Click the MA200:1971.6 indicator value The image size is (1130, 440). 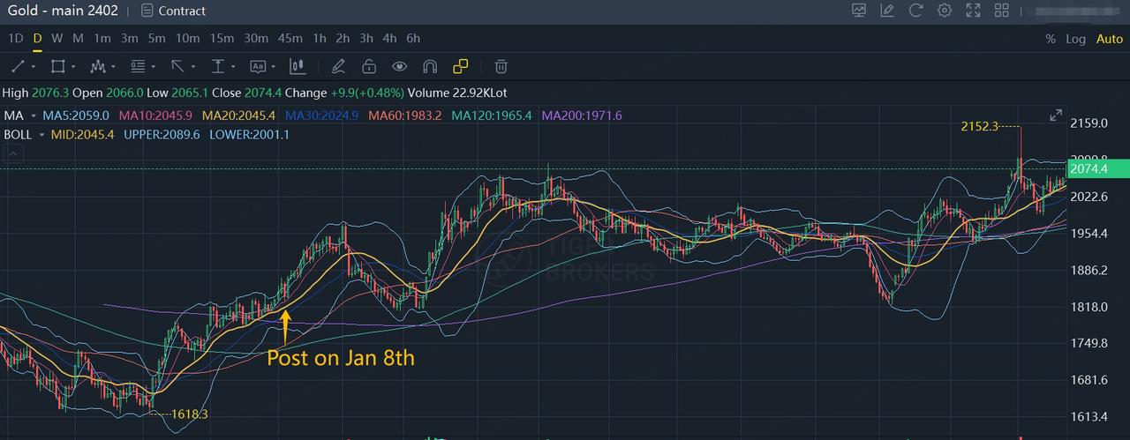coord(582,116)
